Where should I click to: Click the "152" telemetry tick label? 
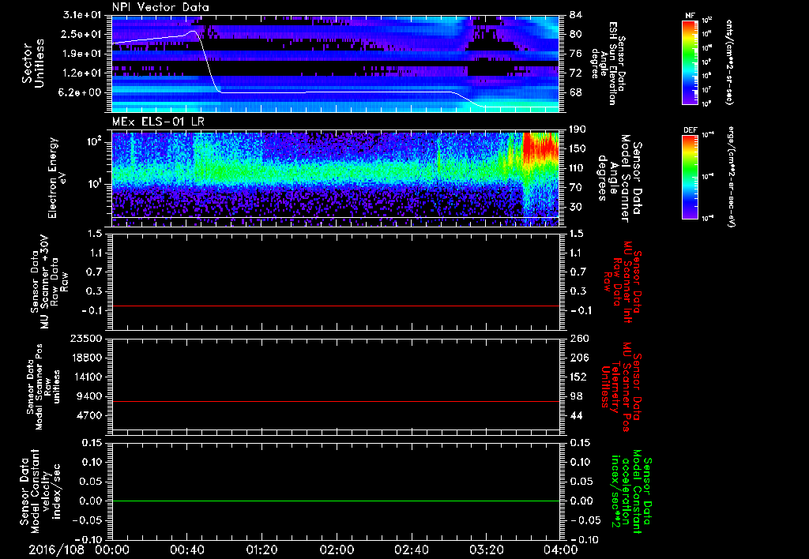[x=578, y=377]
